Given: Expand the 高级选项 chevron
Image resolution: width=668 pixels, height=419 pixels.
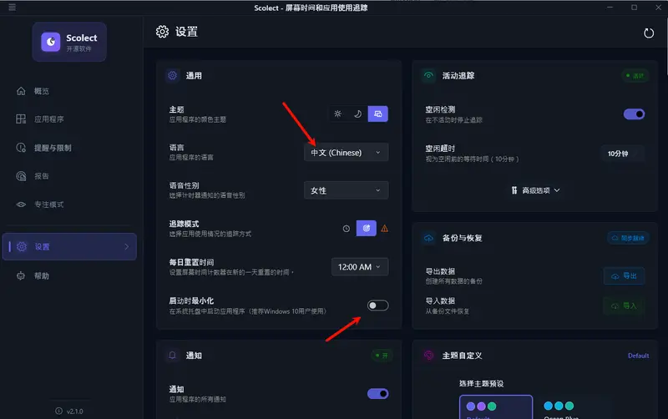Looking at the screenshot, I should coord(557,190).
